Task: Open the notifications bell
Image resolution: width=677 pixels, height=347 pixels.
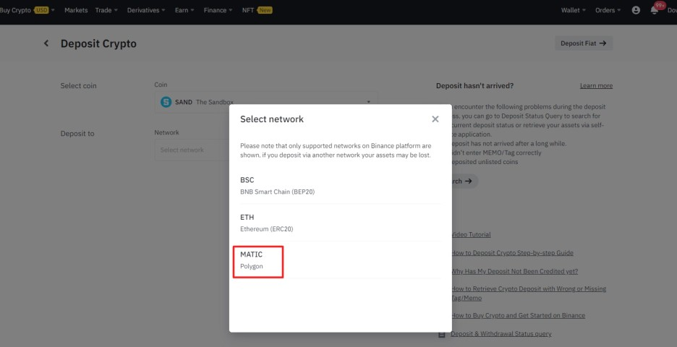Action: tap(654, 10)
